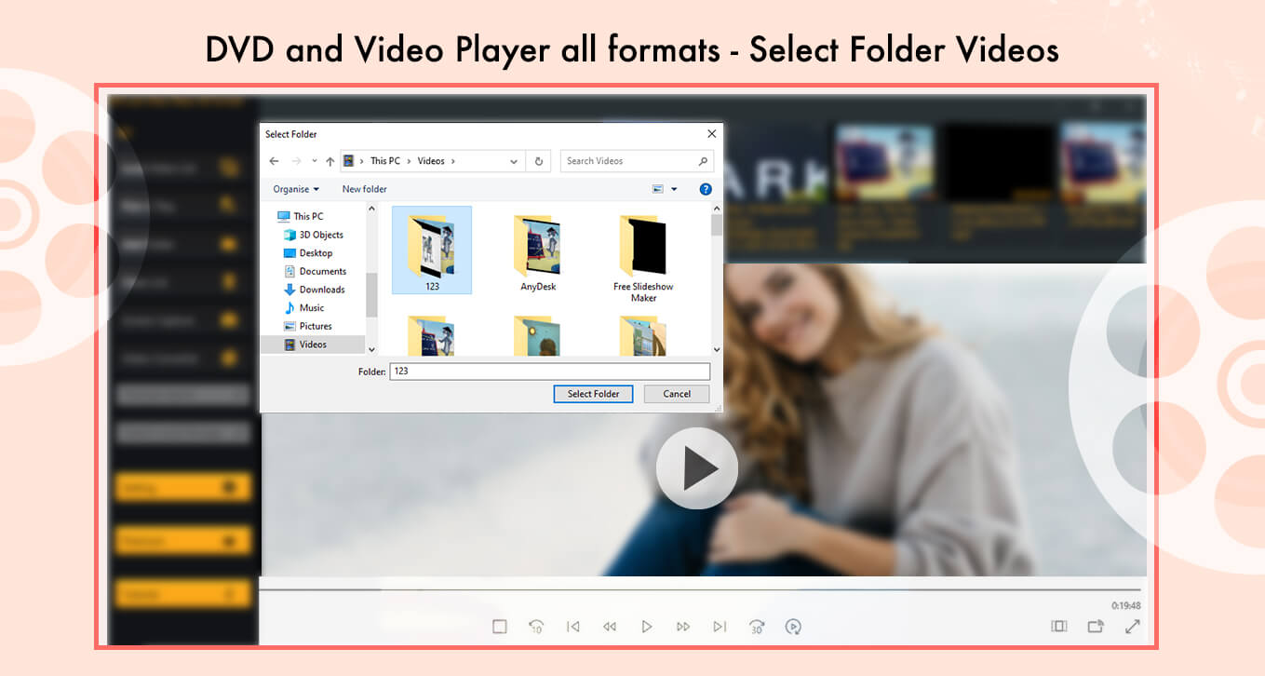Close the Select Folder dialog
Viewport: 1265px width, 676px height.
pos(712,134)
